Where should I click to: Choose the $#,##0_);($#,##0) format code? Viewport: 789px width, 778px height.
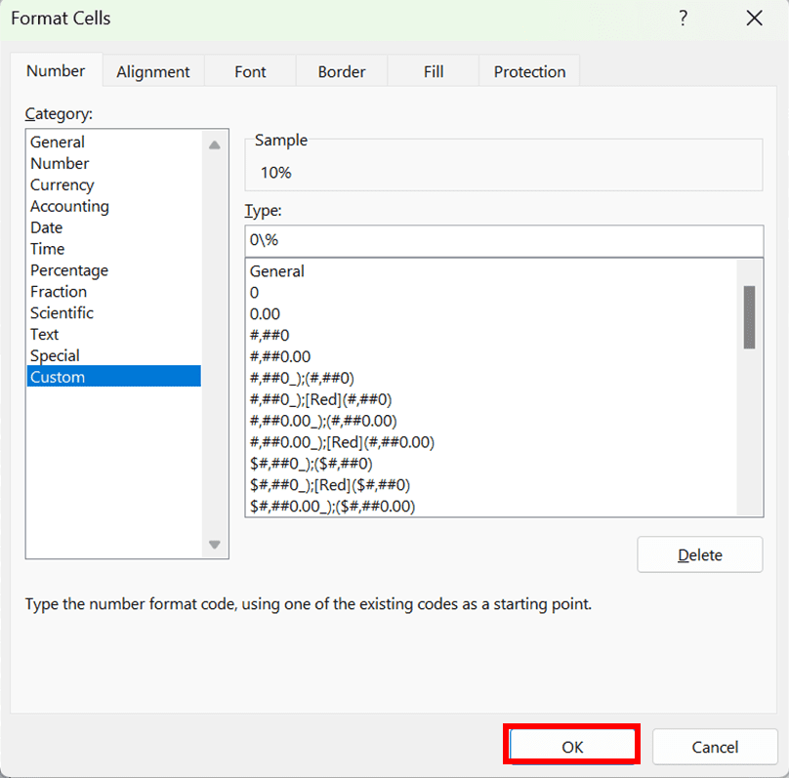pos(492,464)
